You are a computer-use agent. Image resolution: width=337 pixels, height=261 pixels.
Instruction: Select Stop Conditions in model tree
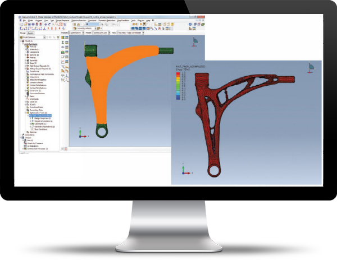[40, 129]
